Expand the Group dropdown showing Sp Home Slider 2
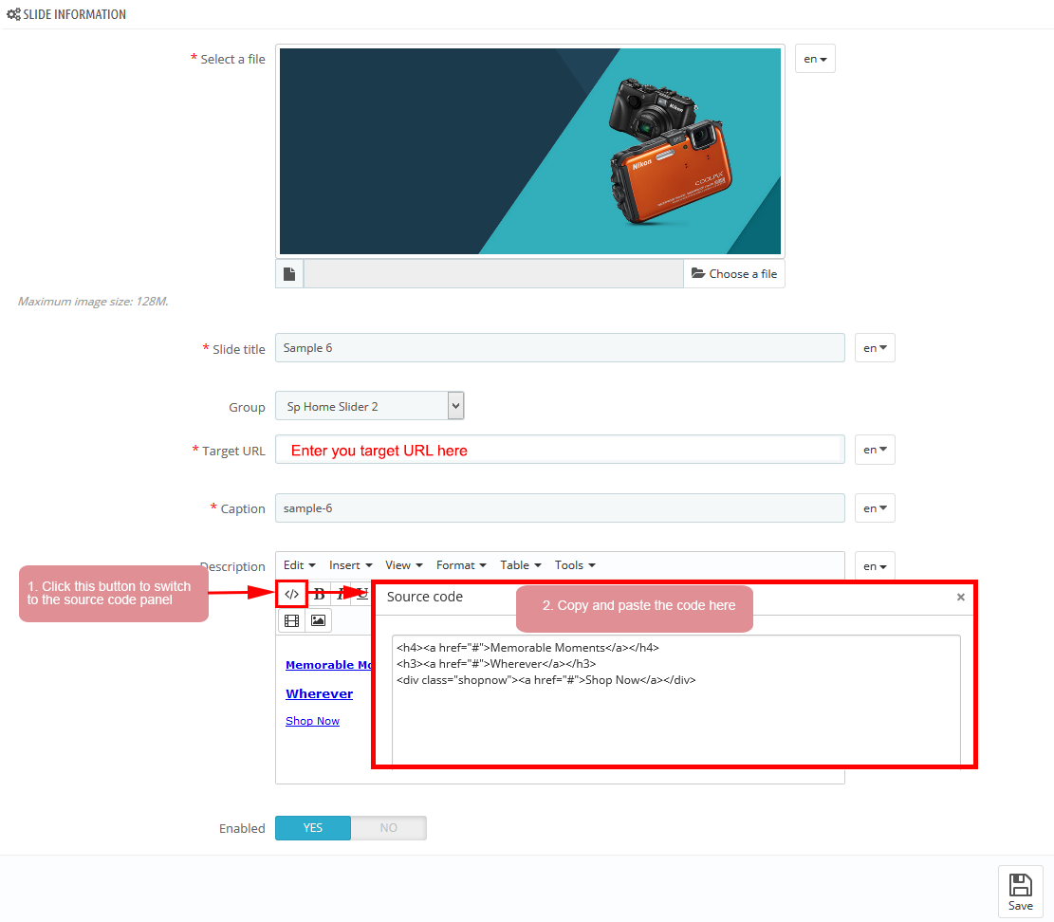The height and width of the screenshot is (922, 1054). pos(370,406)
